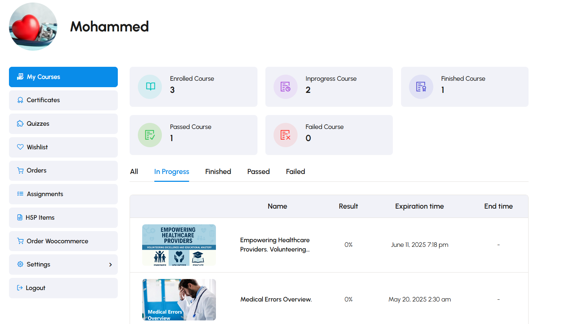Open the Medical Errors Overview course link
The image size is (564, 324).
click(276, 299)
